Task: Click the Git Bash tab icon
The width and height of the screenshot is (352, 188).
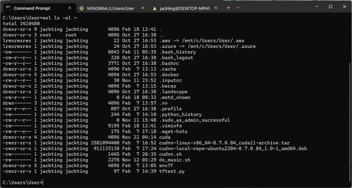Action: (x=81, y=8)
